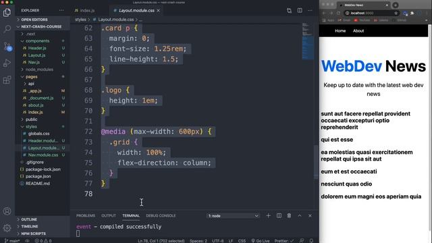The width and height of the screenshot is (432, 243).
Task: Select the TERMINAL panel tab
Action: (131, 216)
